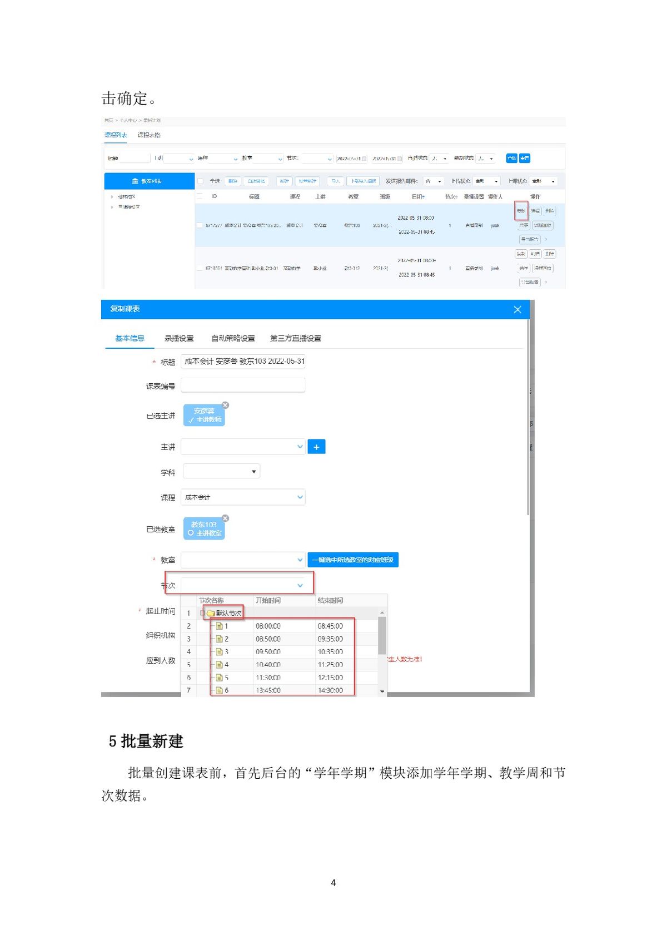Switch to the 录播设置 tab
Screen dimensions: 667x944
pos(179,338)
